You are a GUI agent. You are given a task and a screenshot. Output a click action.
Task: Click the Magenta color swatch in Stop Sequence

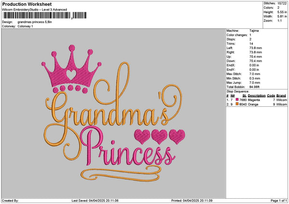[237, 100]
